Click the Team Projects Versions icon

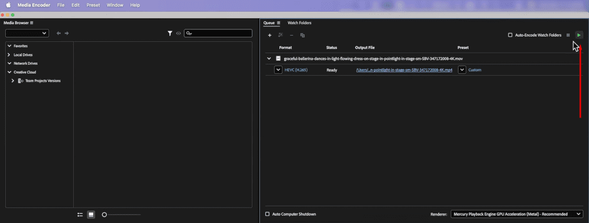[x=21, y=81]
